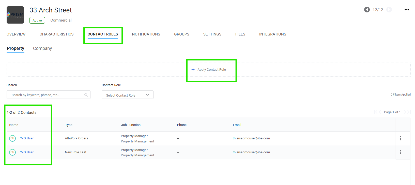Go to previous property arrow icon
Image resolution: width=415 pixels, height=185 pixels.
click(367, 10)
